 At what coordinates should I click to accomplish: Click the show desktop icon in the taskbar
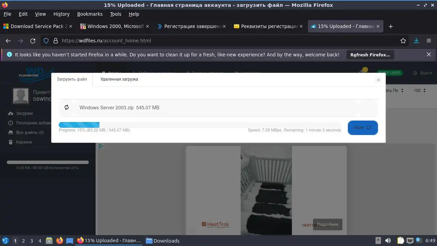tap(70, 241)
